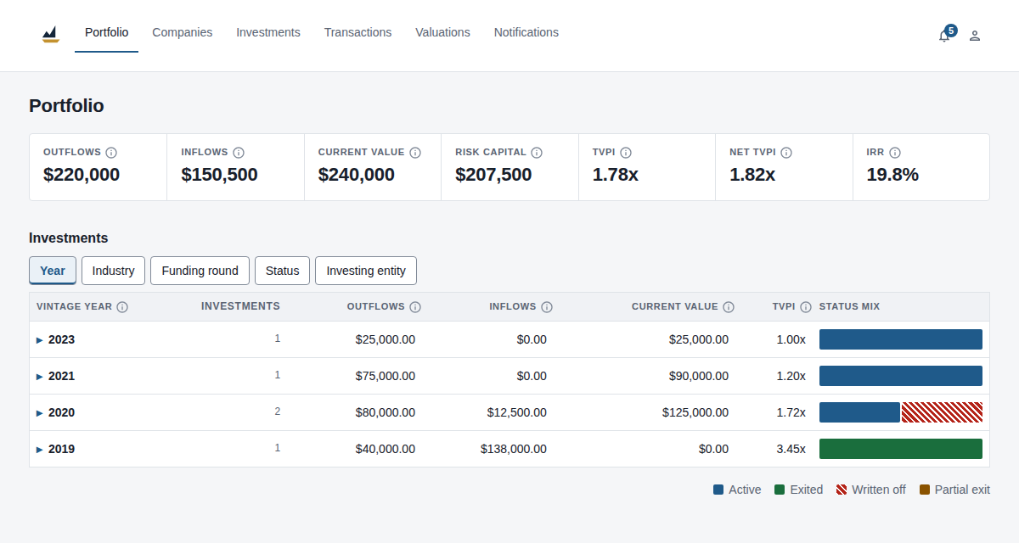Click the 1.72x TVPI cell
This screenshot has width=1019, height=543.
791,412
